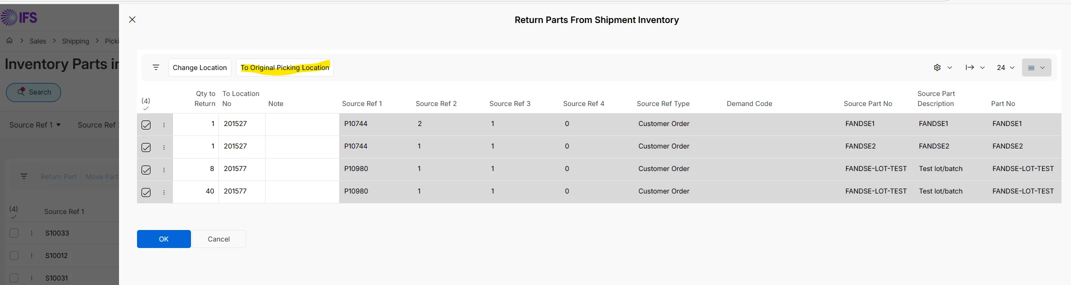
Task: Open row menu for FANDSE2 line
Action: 164,147
